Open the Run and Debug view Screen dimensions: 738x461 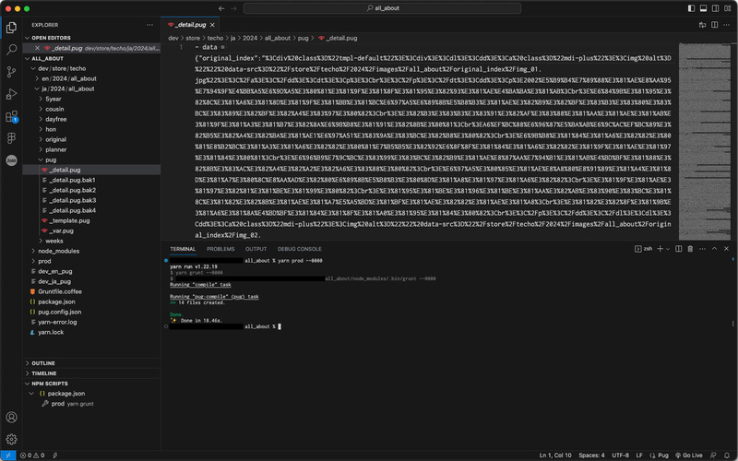[x=11, y=94]
